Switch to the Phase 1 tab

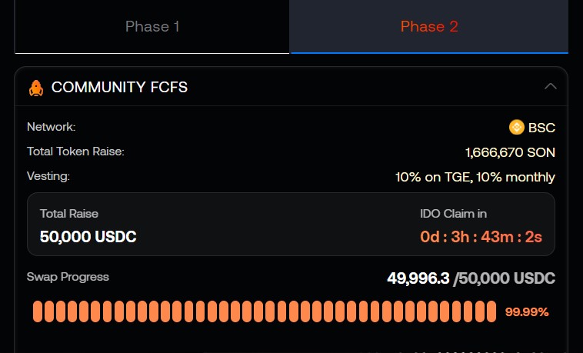[x=152, y=27]
